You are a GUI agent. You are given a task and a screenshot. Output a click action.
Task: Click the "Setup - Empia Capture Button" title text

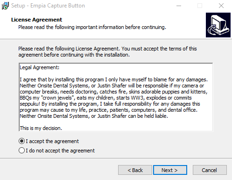coord(48,6)
